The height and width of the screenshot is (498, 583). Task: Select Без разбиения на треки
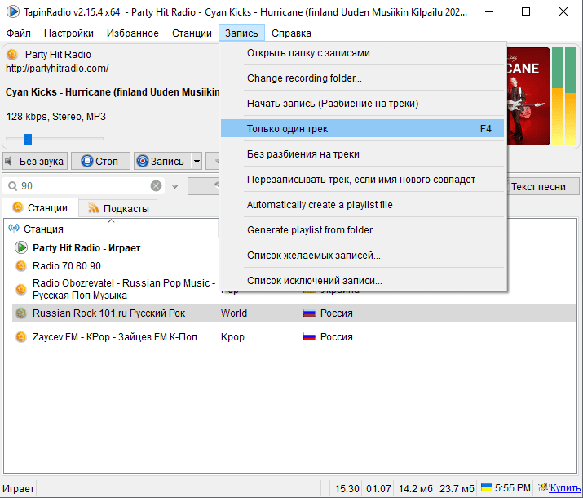(x=363, y=154)
